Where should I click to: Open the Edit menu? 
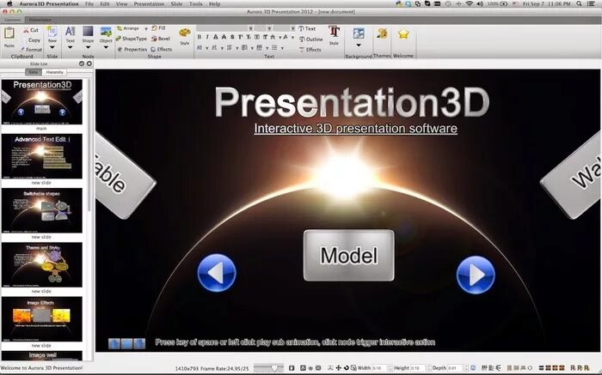105,3
